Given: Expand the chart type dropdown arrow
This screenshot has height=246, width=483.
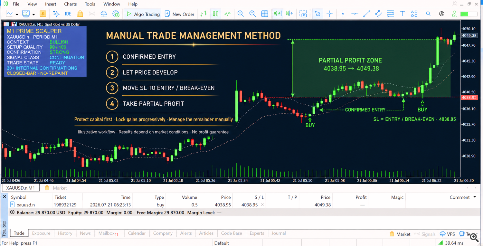Looking at the screenshot, I should tap(17, 14).
